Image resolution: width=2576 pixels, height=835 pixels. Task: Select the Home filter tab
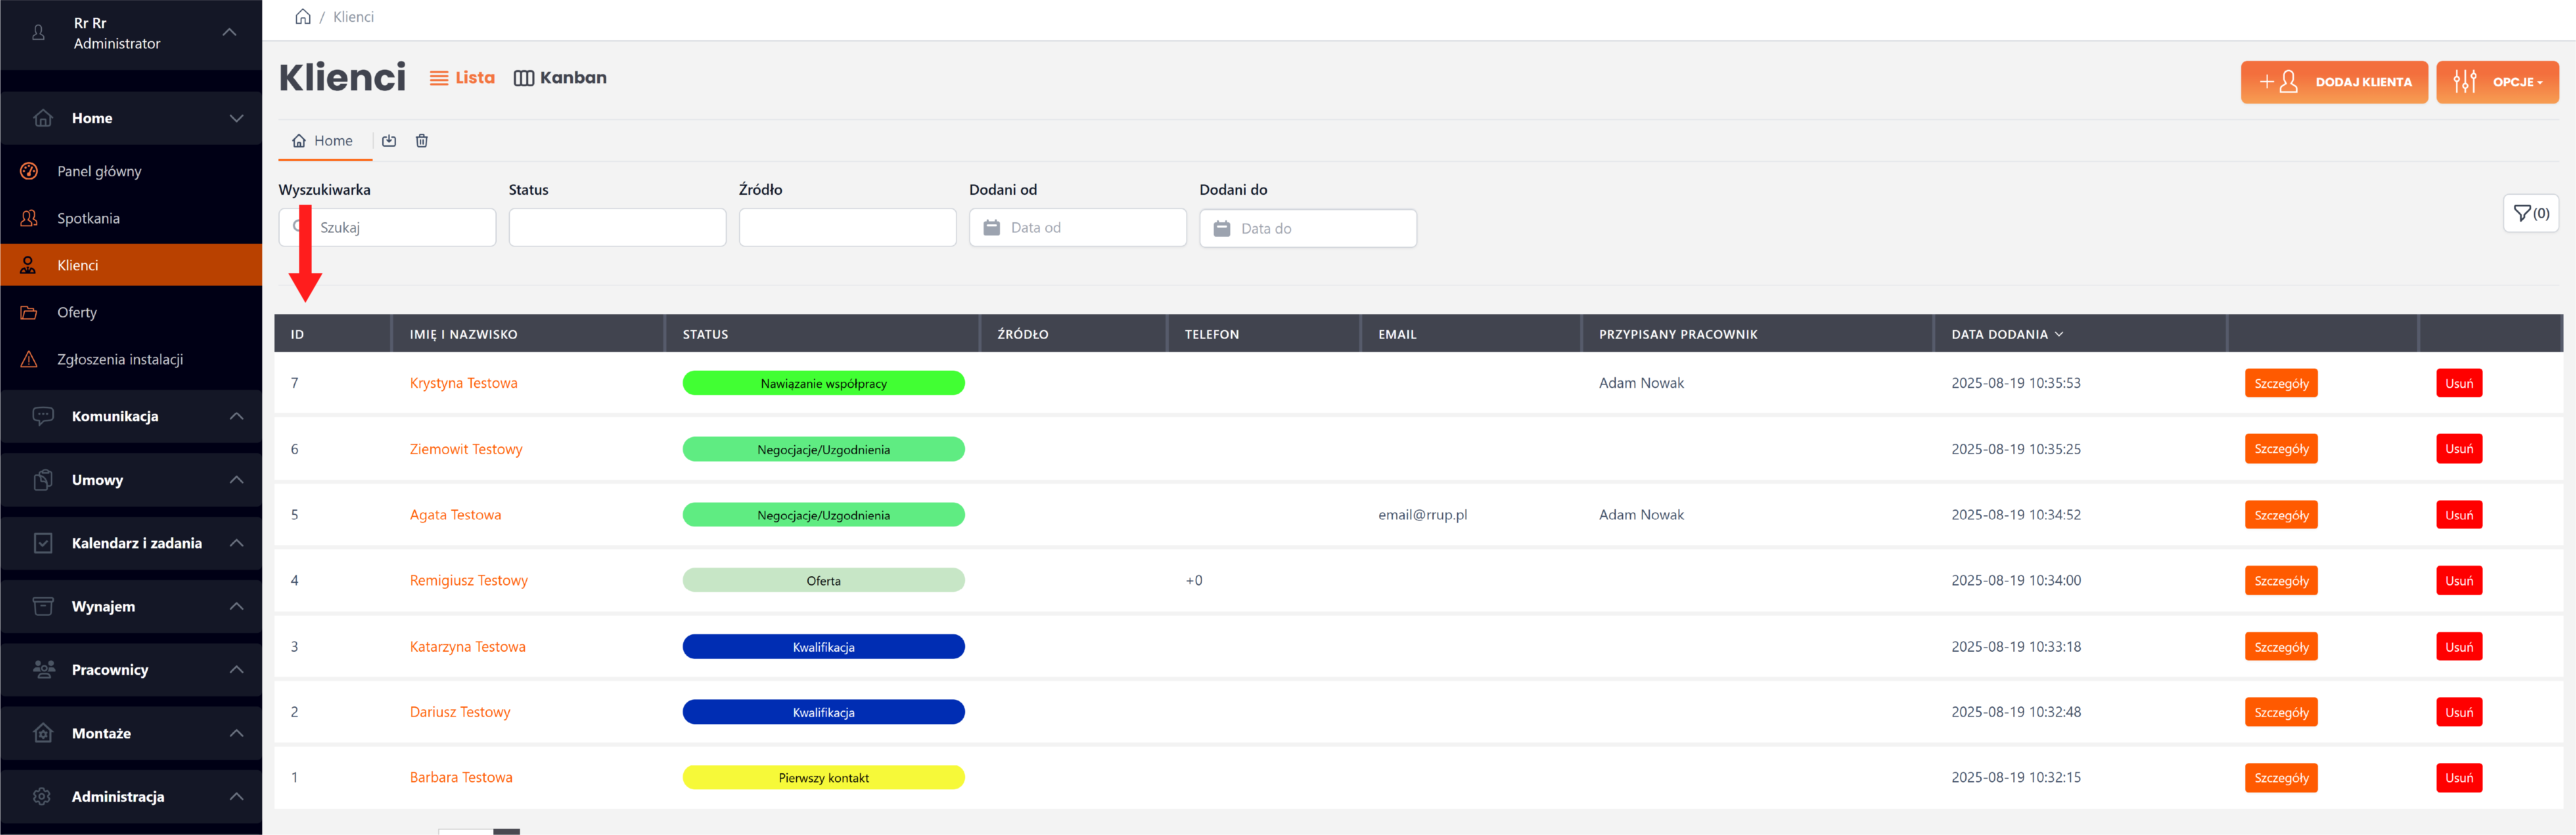click(323, 141)
